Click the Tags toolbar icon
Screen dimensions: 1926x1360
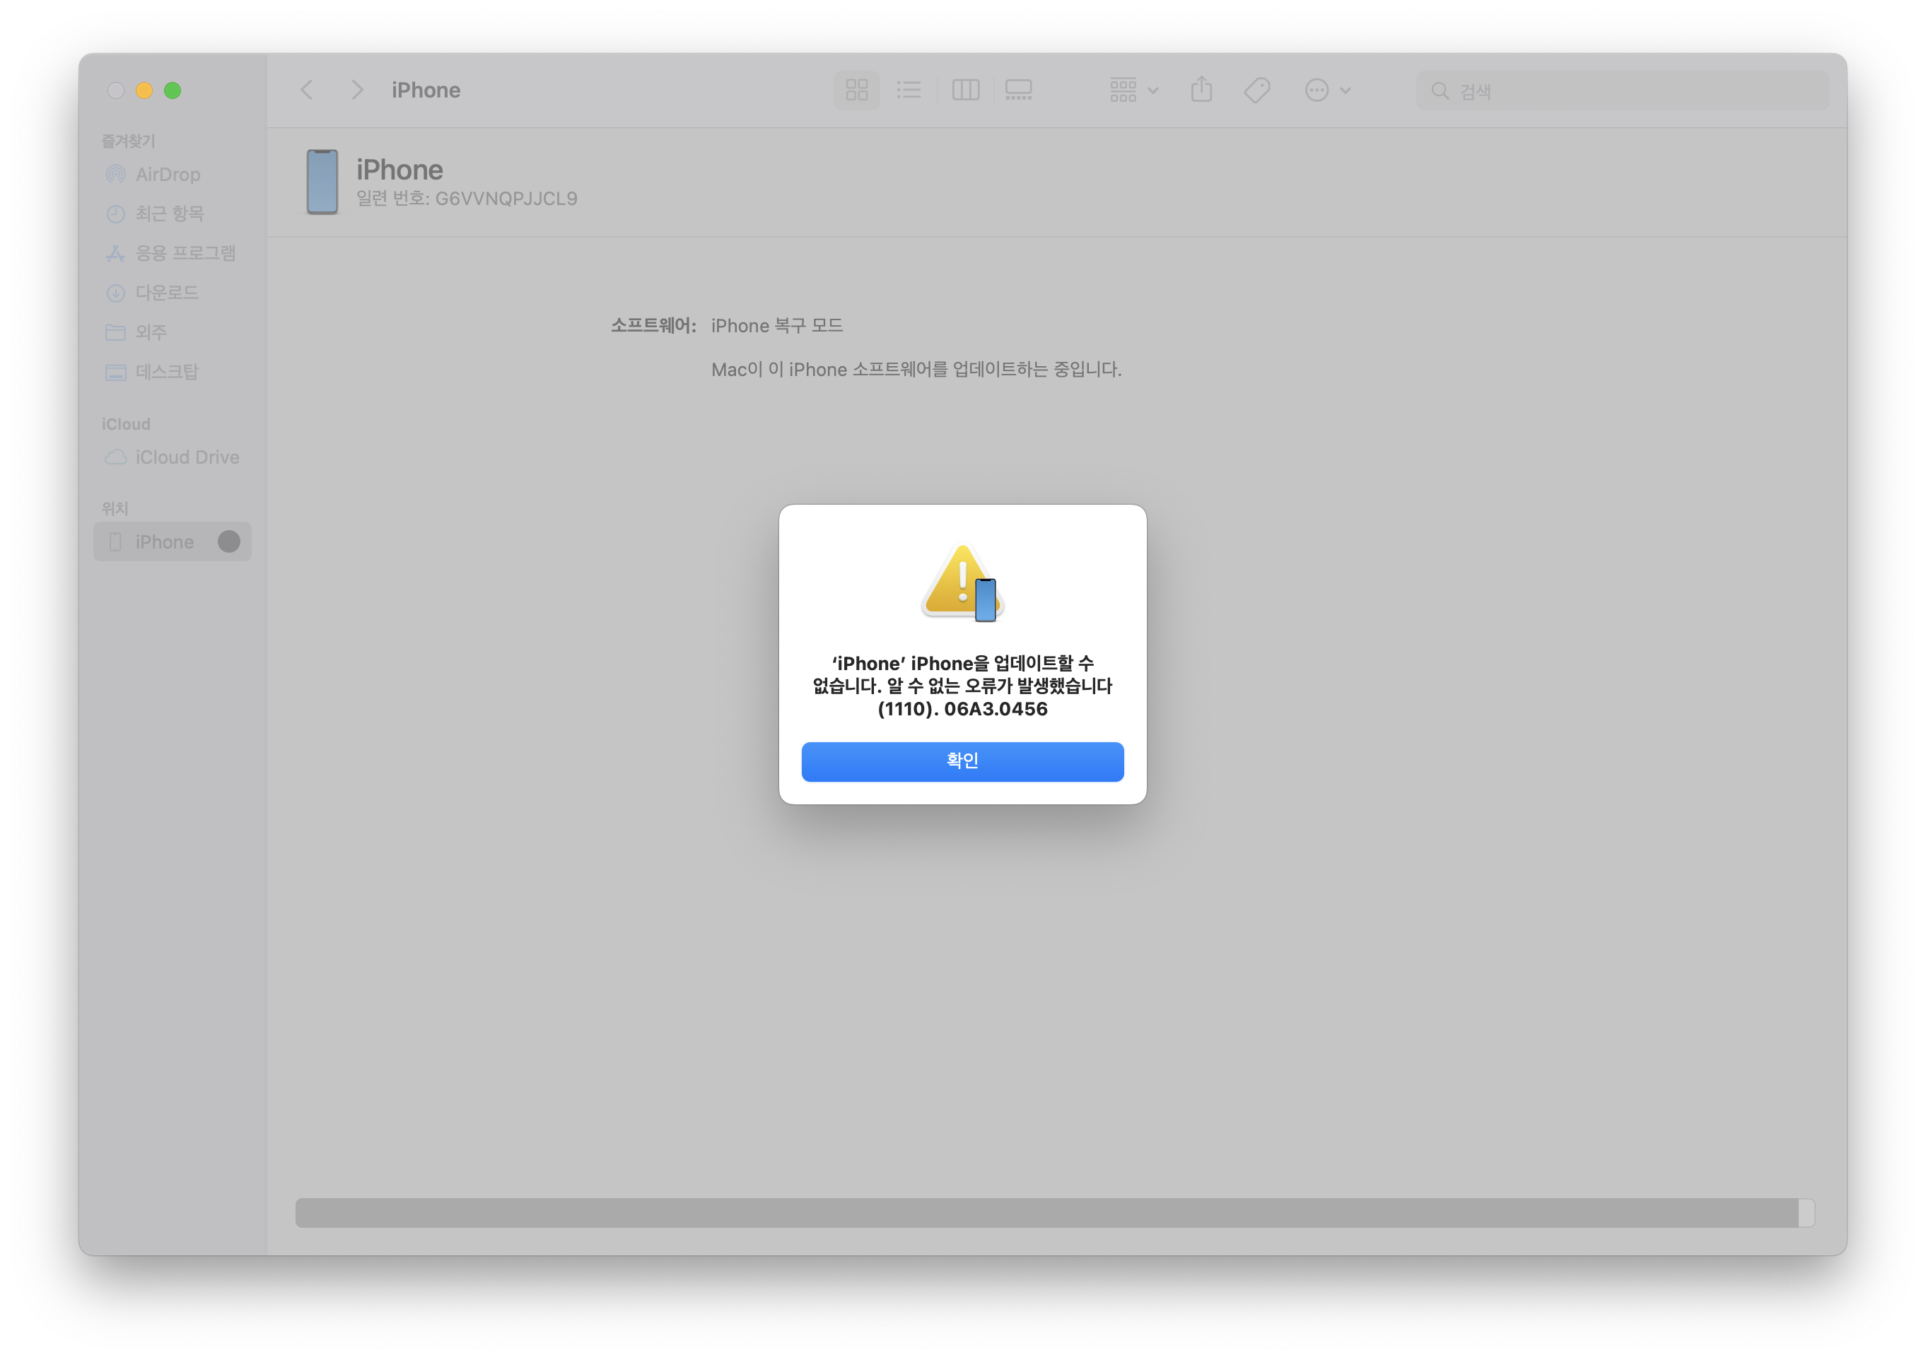click(x=1256, y=90)
